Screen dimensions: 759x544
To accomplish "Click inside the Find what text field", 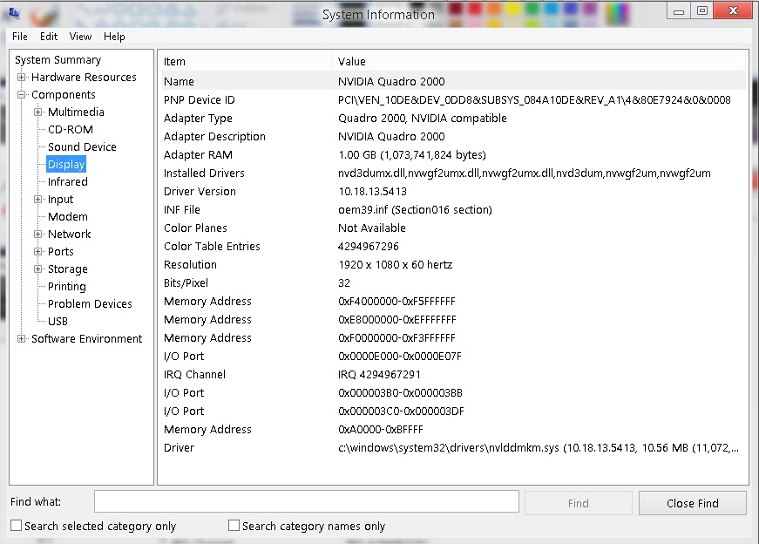I will (x=306, y=502).
